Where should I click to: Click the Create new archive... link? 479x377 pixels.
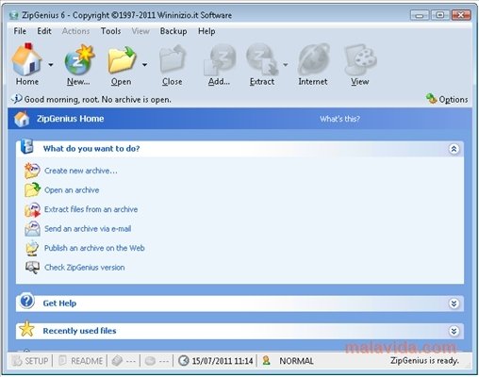[x=81, y=171]
